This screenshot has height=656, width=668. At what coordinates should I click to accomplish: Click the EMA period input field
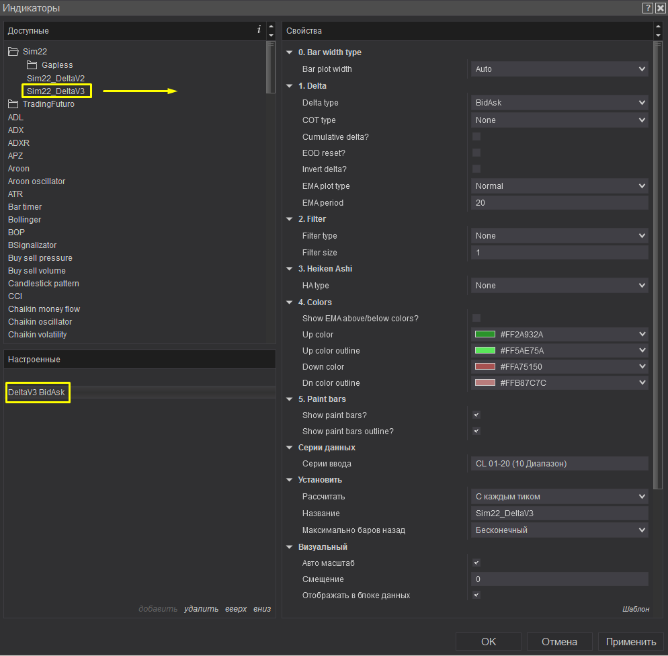tap(559, 203)
